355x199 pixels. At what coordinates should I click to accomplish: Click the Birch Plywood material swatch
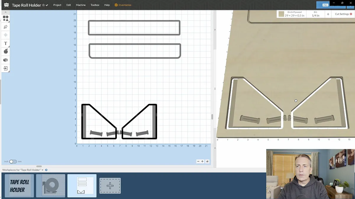pos(281,14)
